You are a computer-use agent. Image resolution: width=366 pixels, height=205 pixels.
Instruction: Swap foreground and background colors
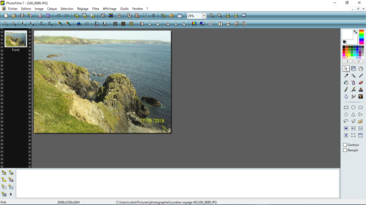point(355,32)
